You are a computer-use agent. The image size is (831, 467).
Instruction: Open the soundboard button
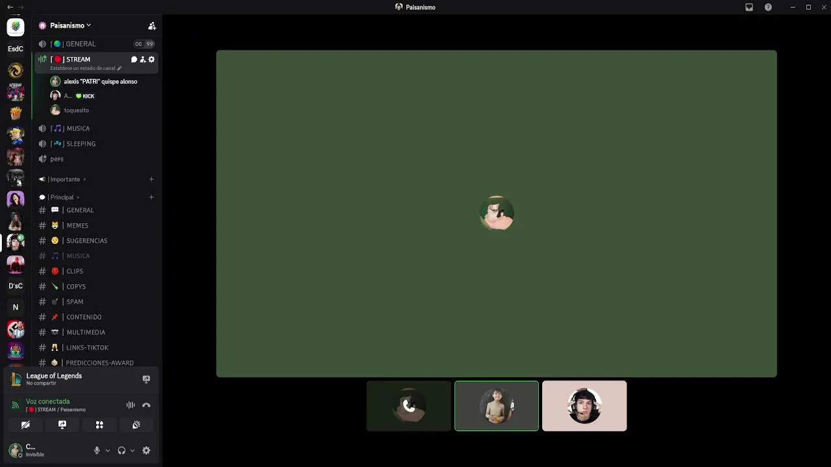pos(136,425)
